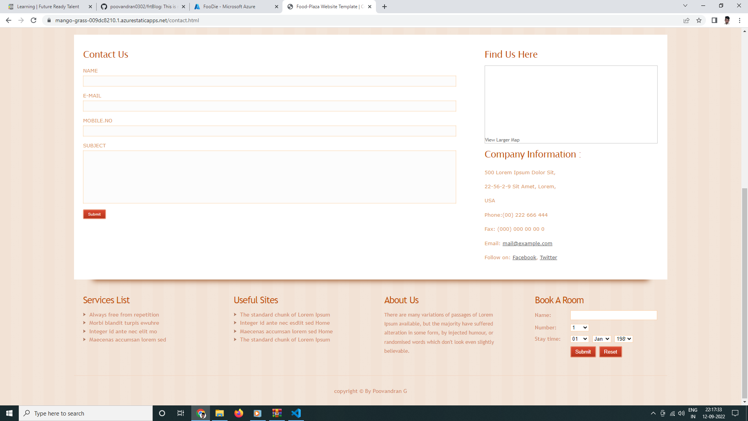748x421 pixels.
Task: Open the share icon in the address bar
Action: pos(686,20)
